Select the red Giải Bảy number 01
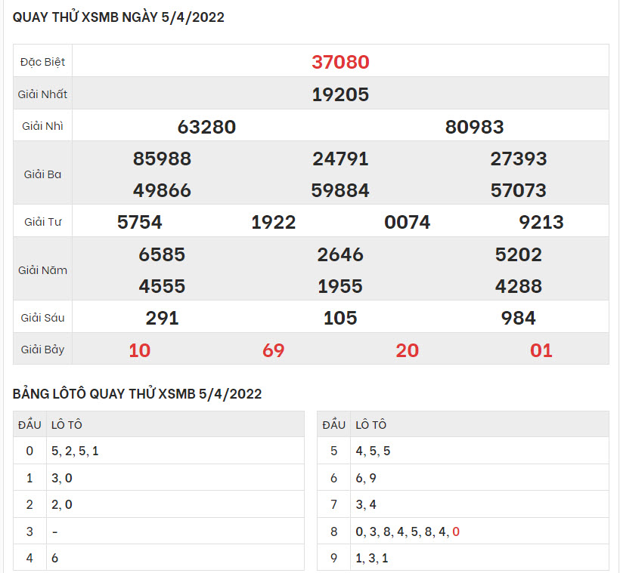 pyautogui.click(x=541, y=350)
